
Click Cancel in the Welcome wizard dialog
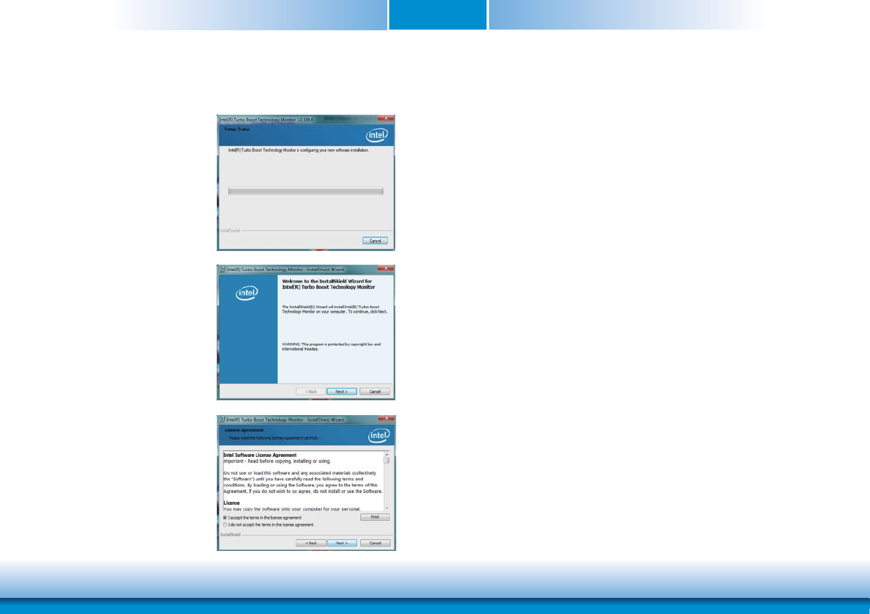pos(375,391)
